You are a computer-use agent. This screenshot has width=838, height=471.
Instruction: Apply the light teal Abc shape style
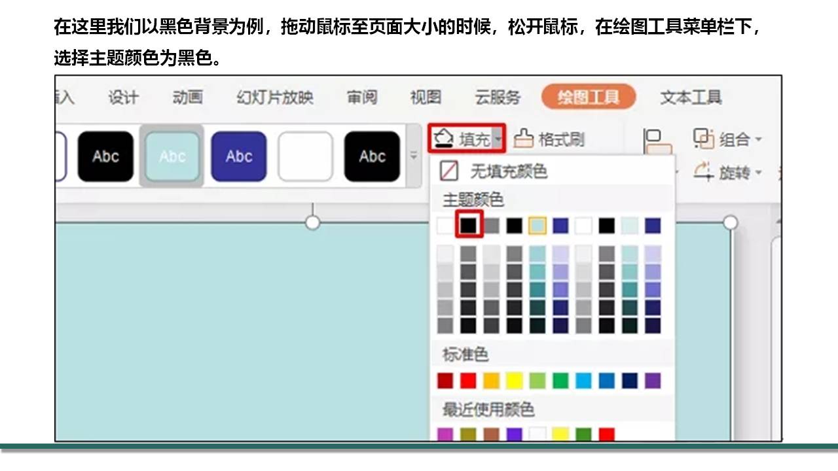coord(172,156)
